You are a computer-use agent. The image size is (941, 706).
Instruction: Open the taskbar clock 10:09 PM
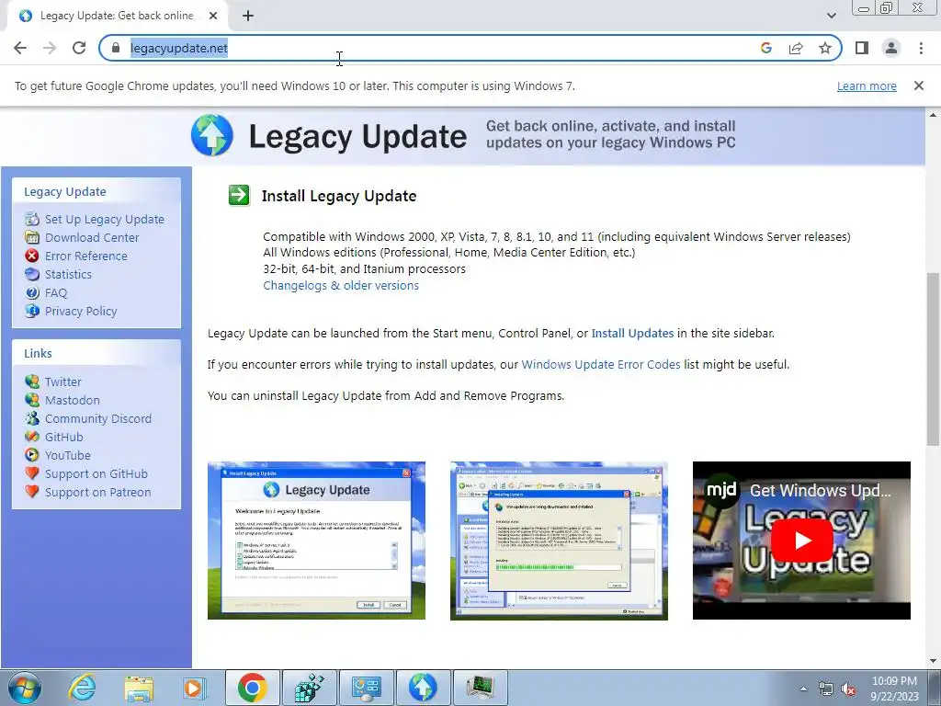894,689
